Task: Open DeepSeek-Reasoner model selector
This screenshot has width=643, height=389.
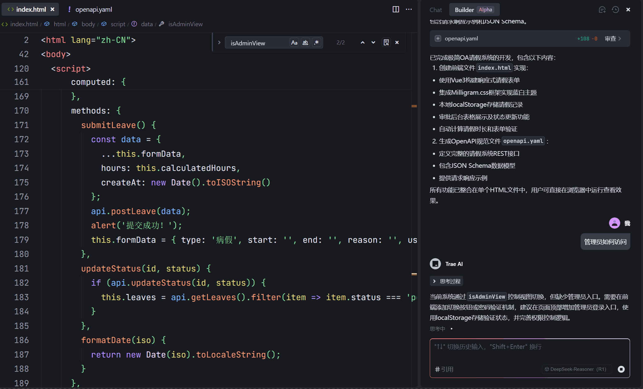Action: click(x=575, y=369)
